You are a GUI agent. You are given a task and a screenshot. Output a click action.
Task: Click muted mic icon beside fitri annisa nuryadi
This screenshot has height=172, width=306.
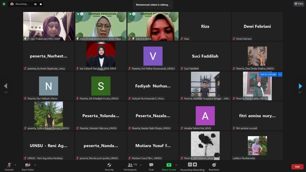point(234,128)
